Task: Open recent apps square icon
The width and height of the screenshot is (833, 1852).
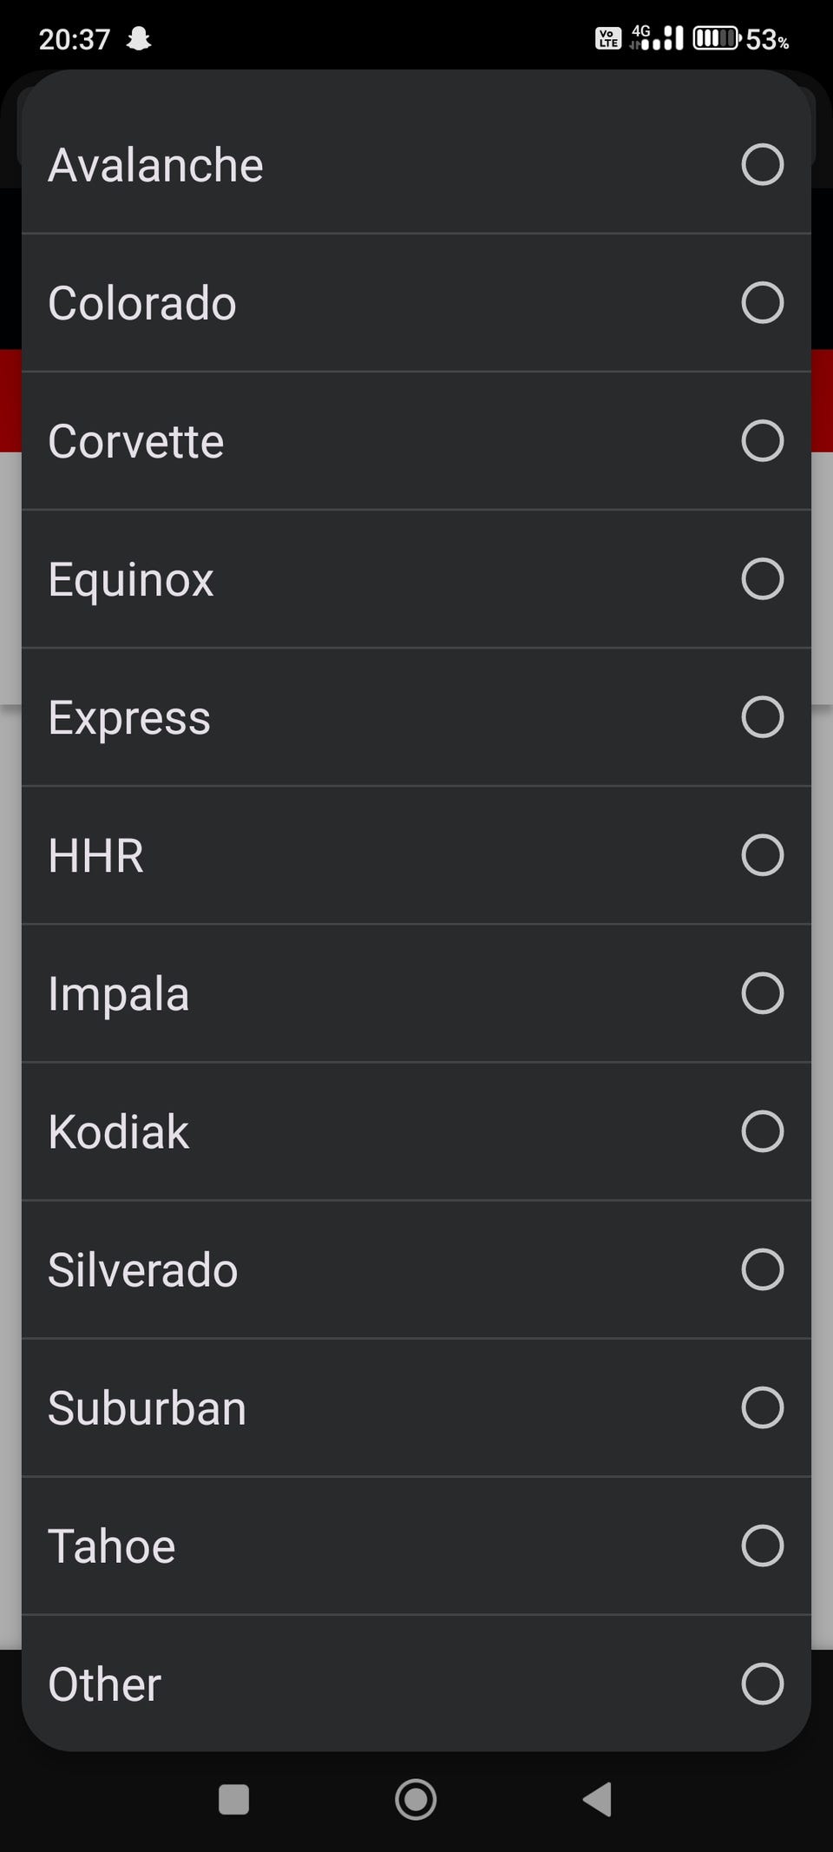Action: (x=233, y=1800)
